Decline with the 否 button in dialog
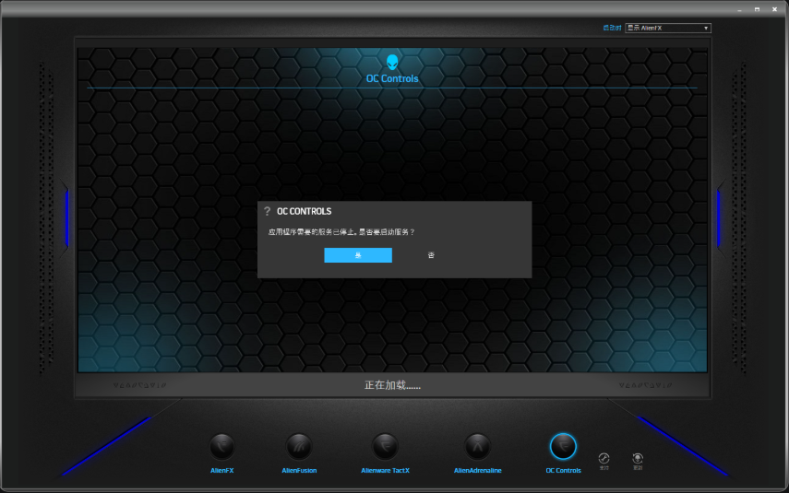 coord(431,255)
